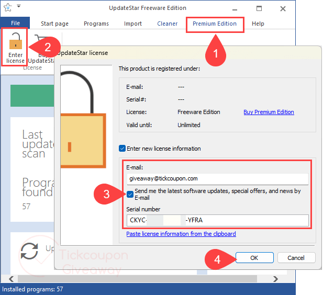
Task: Click the Freeware Edition license value
Action: tap(199, 112)
